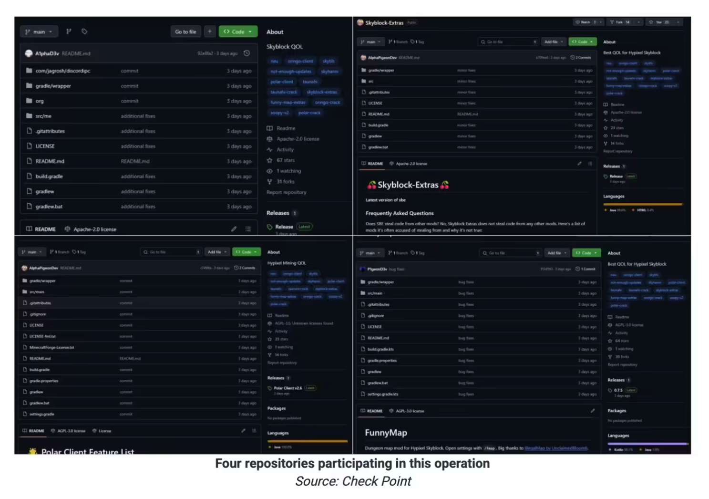Screen dimensions: 709x499
Task: Edit README pencil icon in Skyblock-Extras repo
Action: (579, 164)
